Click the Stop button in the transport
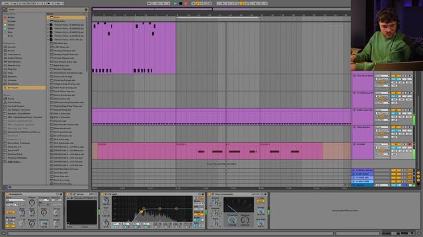This screenshot has width=423, height=237. 180,3
